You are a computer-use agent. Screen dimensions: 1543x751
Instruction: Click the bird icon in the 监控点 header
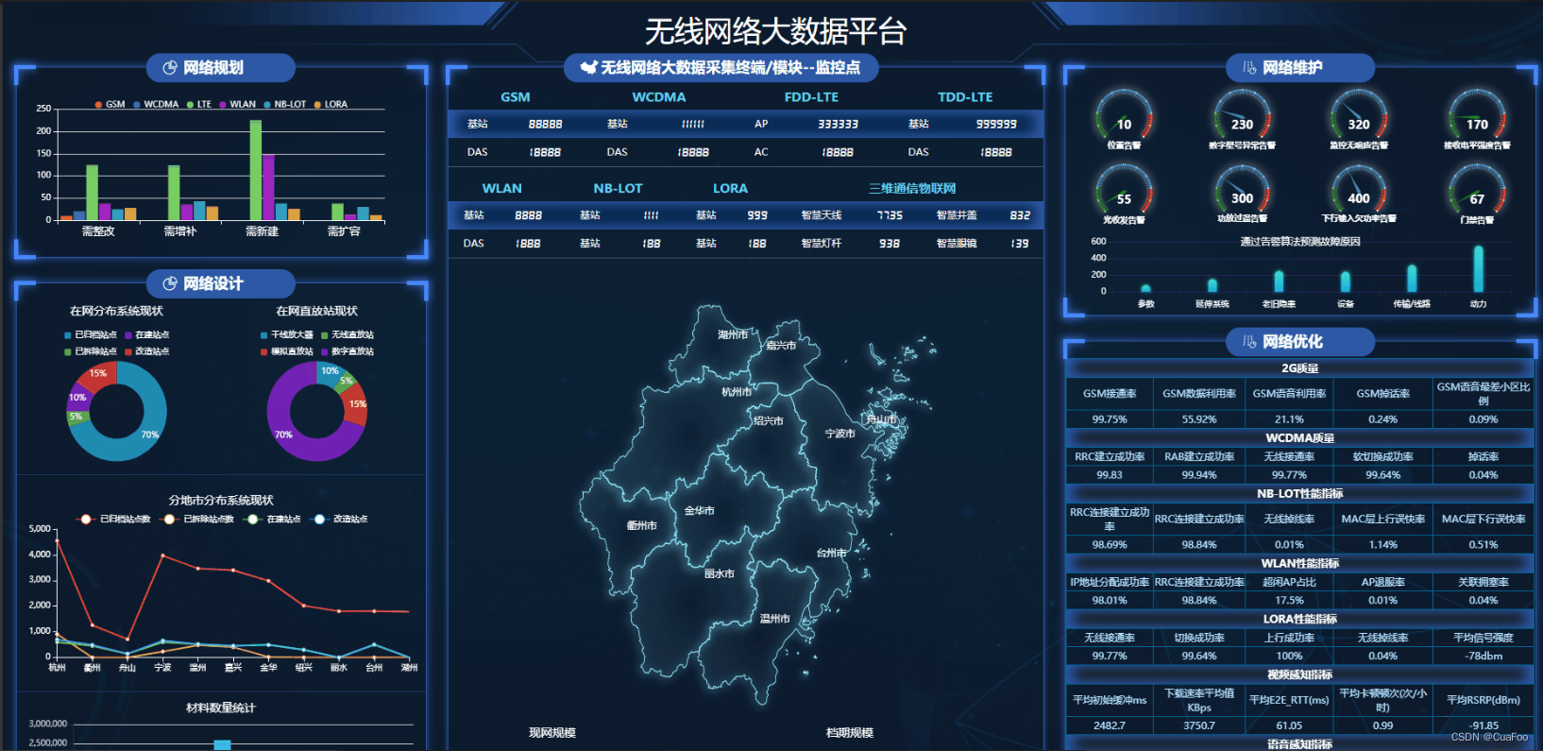(x=588, y=67)
